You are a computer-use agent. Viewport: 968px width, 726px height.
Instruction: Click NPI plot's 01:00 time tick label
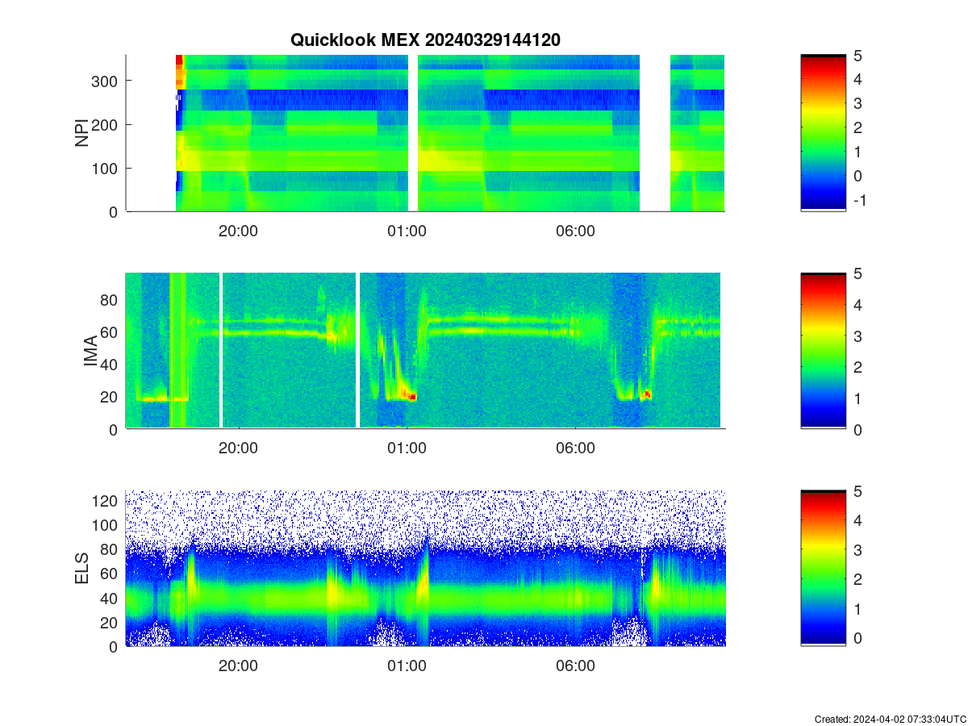(x=407, y=231)
